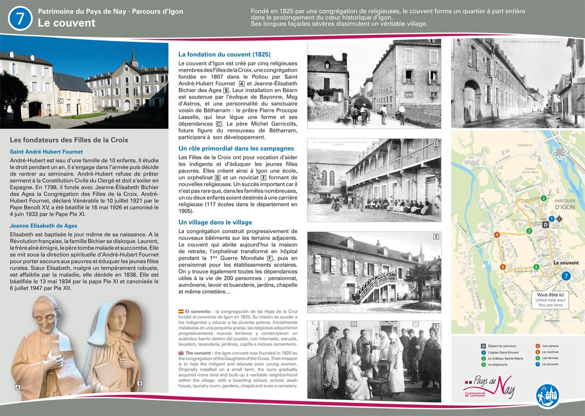Click the number 7 badge in the header
Screen dimensions: 585x416
20,18
